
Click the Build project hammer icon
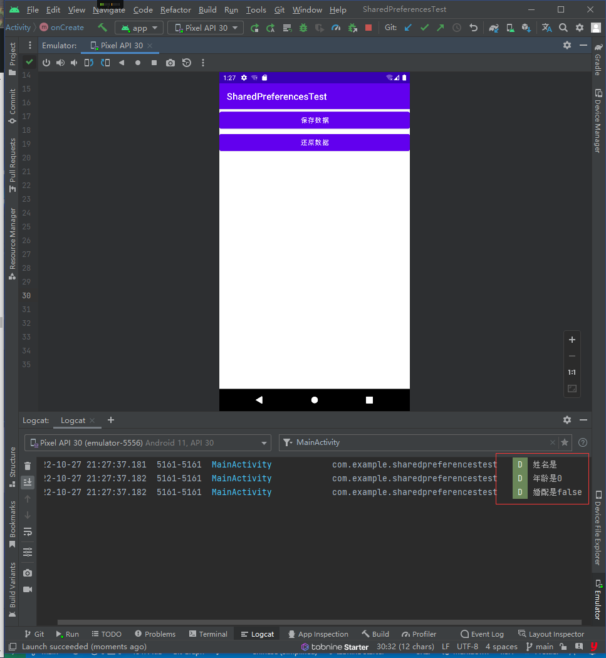[102, 28]
